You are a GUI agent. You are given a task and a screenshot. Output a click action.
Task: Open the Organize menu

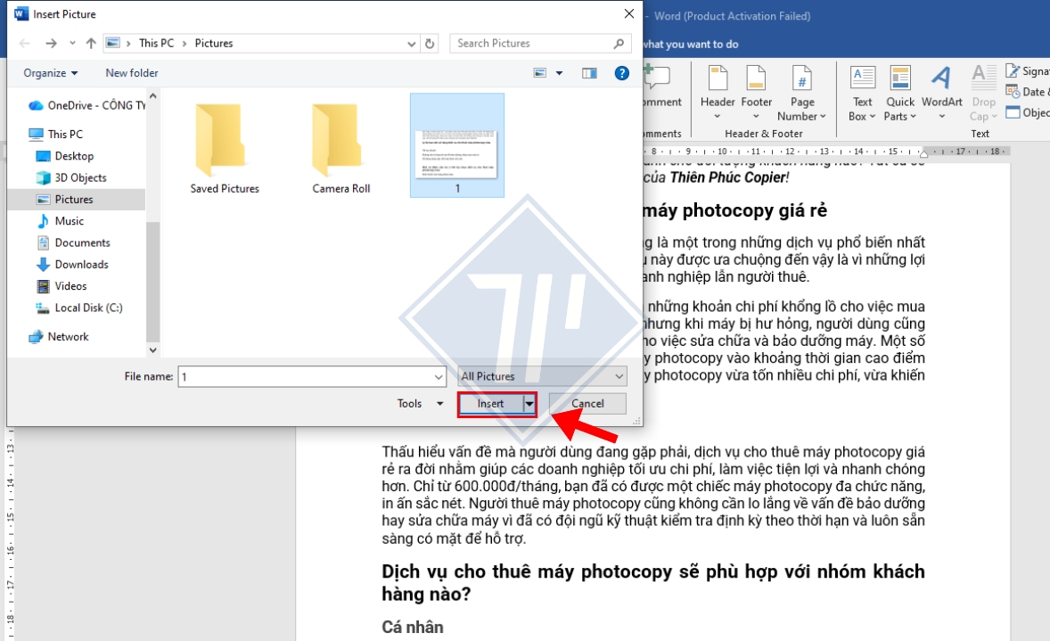[x=51, y=73]
